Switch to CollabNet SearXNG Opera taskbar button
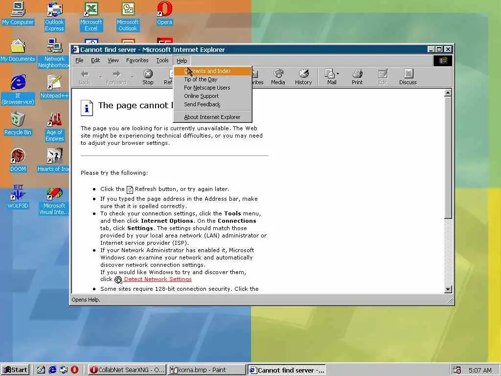The image size is (501, 376). click(x=127, y=370)
